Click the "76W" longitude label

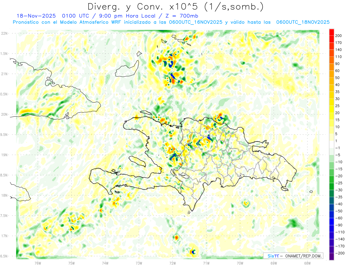tap(38, 263)
